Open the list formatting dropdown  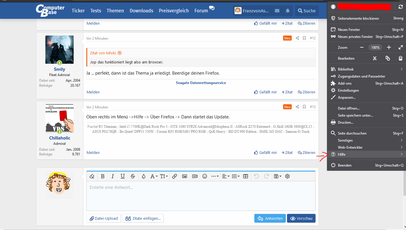(x=235, y=176)
